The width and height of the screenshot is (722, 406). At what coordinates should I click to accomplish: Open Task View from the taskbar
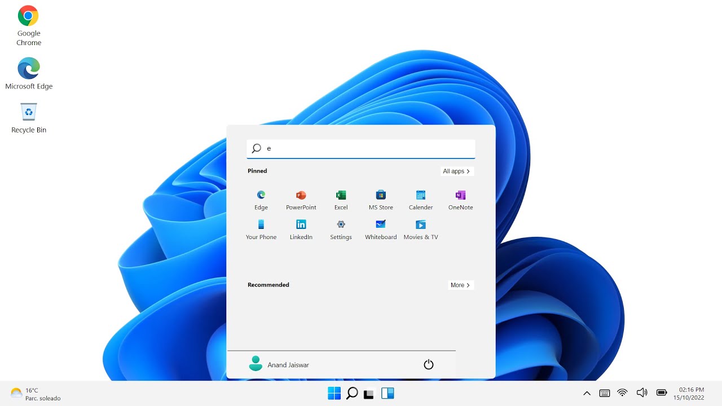point(369,394)
